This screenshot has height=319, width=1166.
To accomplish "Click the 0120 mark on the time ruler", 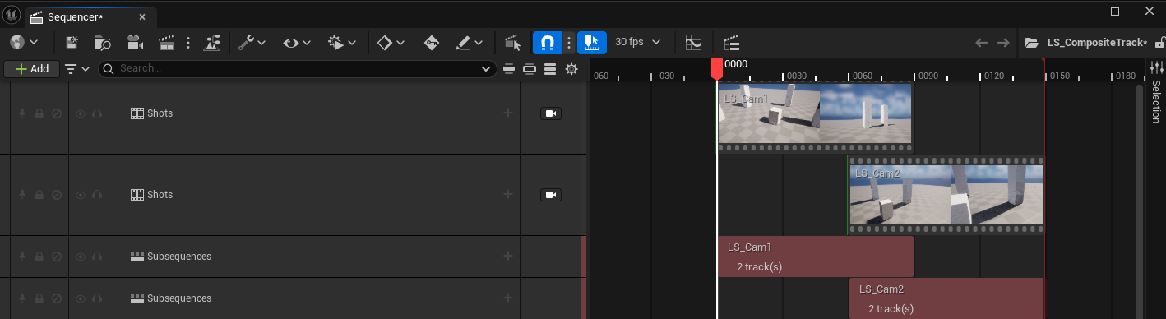I will point(993,76).
